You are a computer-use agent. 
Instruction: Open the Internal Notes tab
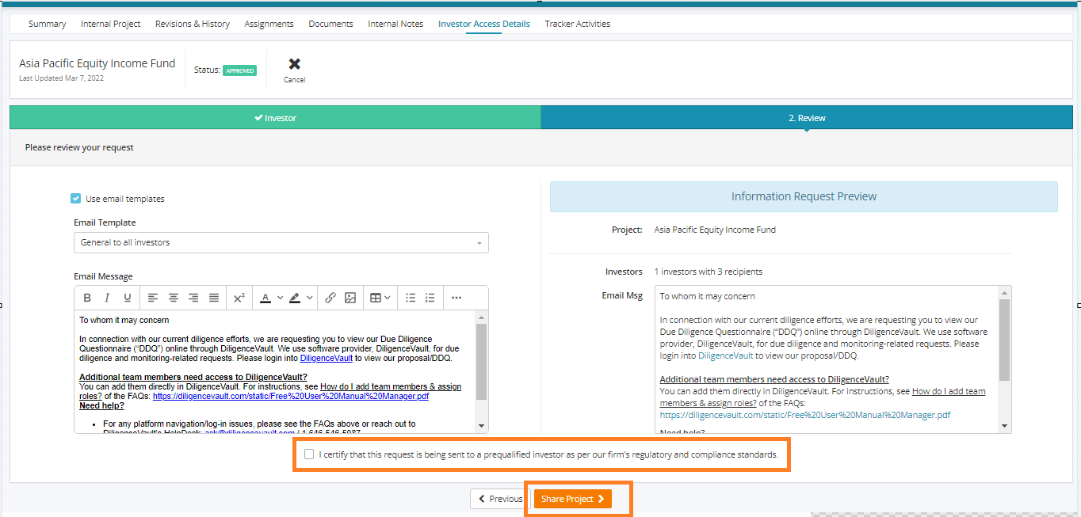click(x=395, y=24)
